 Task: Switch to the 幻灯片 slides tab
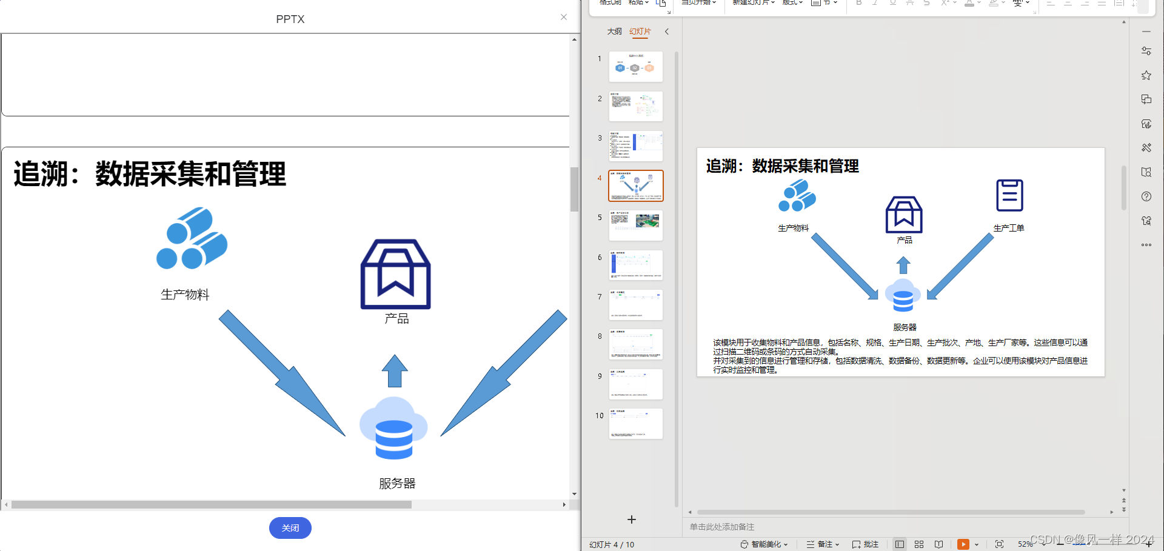(x=640, y=32)
